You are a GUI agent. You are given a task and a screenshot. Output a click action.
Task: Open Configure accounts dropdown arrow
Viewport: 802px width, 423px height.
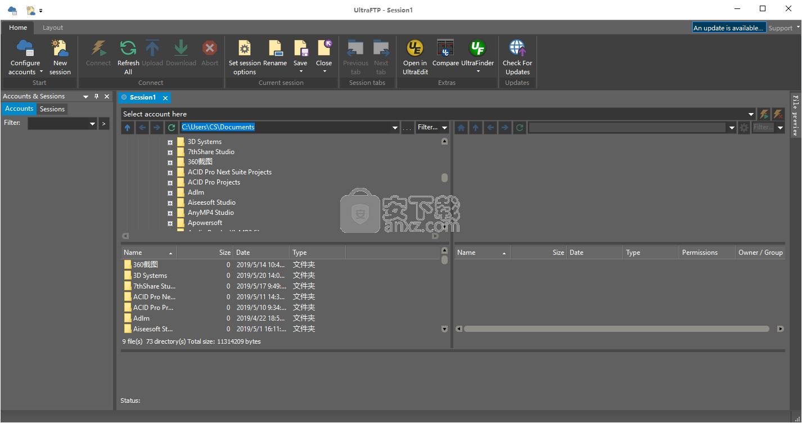click(40, 72)
